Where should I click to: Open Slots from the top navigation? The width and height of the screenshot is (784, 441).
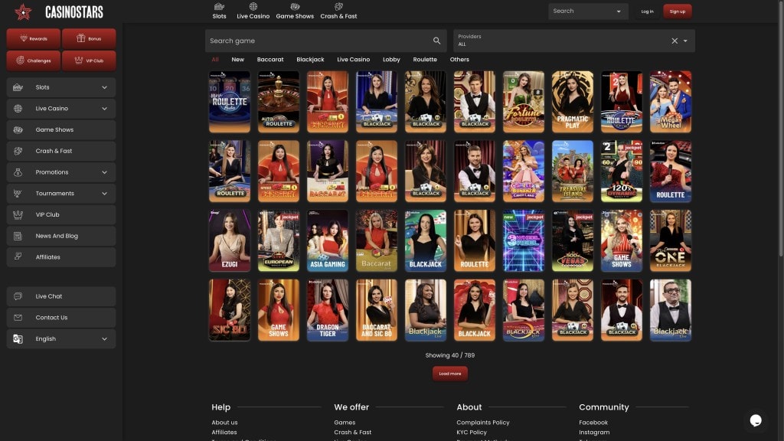(219, 11)
